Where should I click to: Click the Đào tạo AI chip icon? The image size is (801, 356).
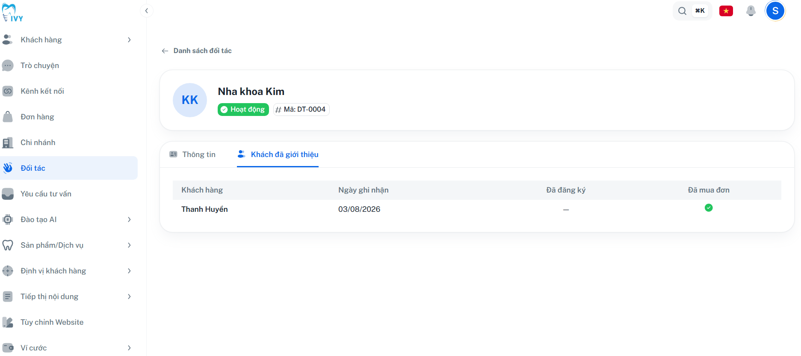click(8, 220)
